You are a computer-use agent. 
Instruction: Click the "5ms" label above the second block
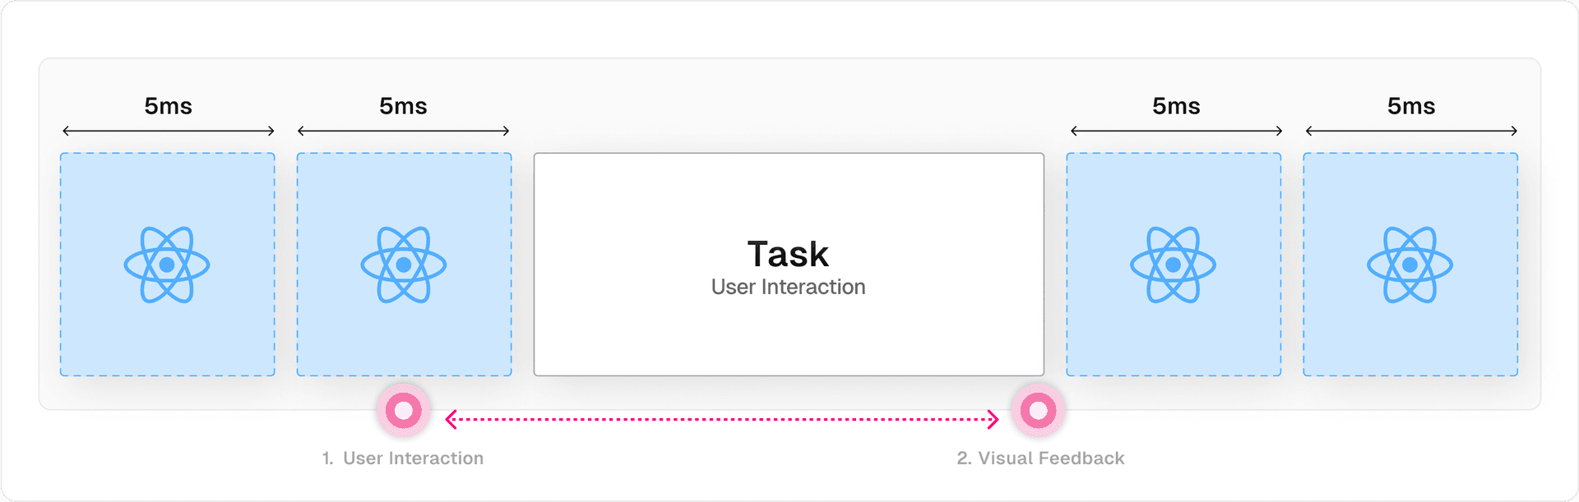(x=403, y=106)
